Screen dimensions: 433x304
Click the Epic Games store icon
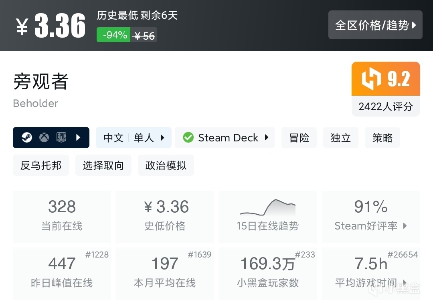point(61,138)
